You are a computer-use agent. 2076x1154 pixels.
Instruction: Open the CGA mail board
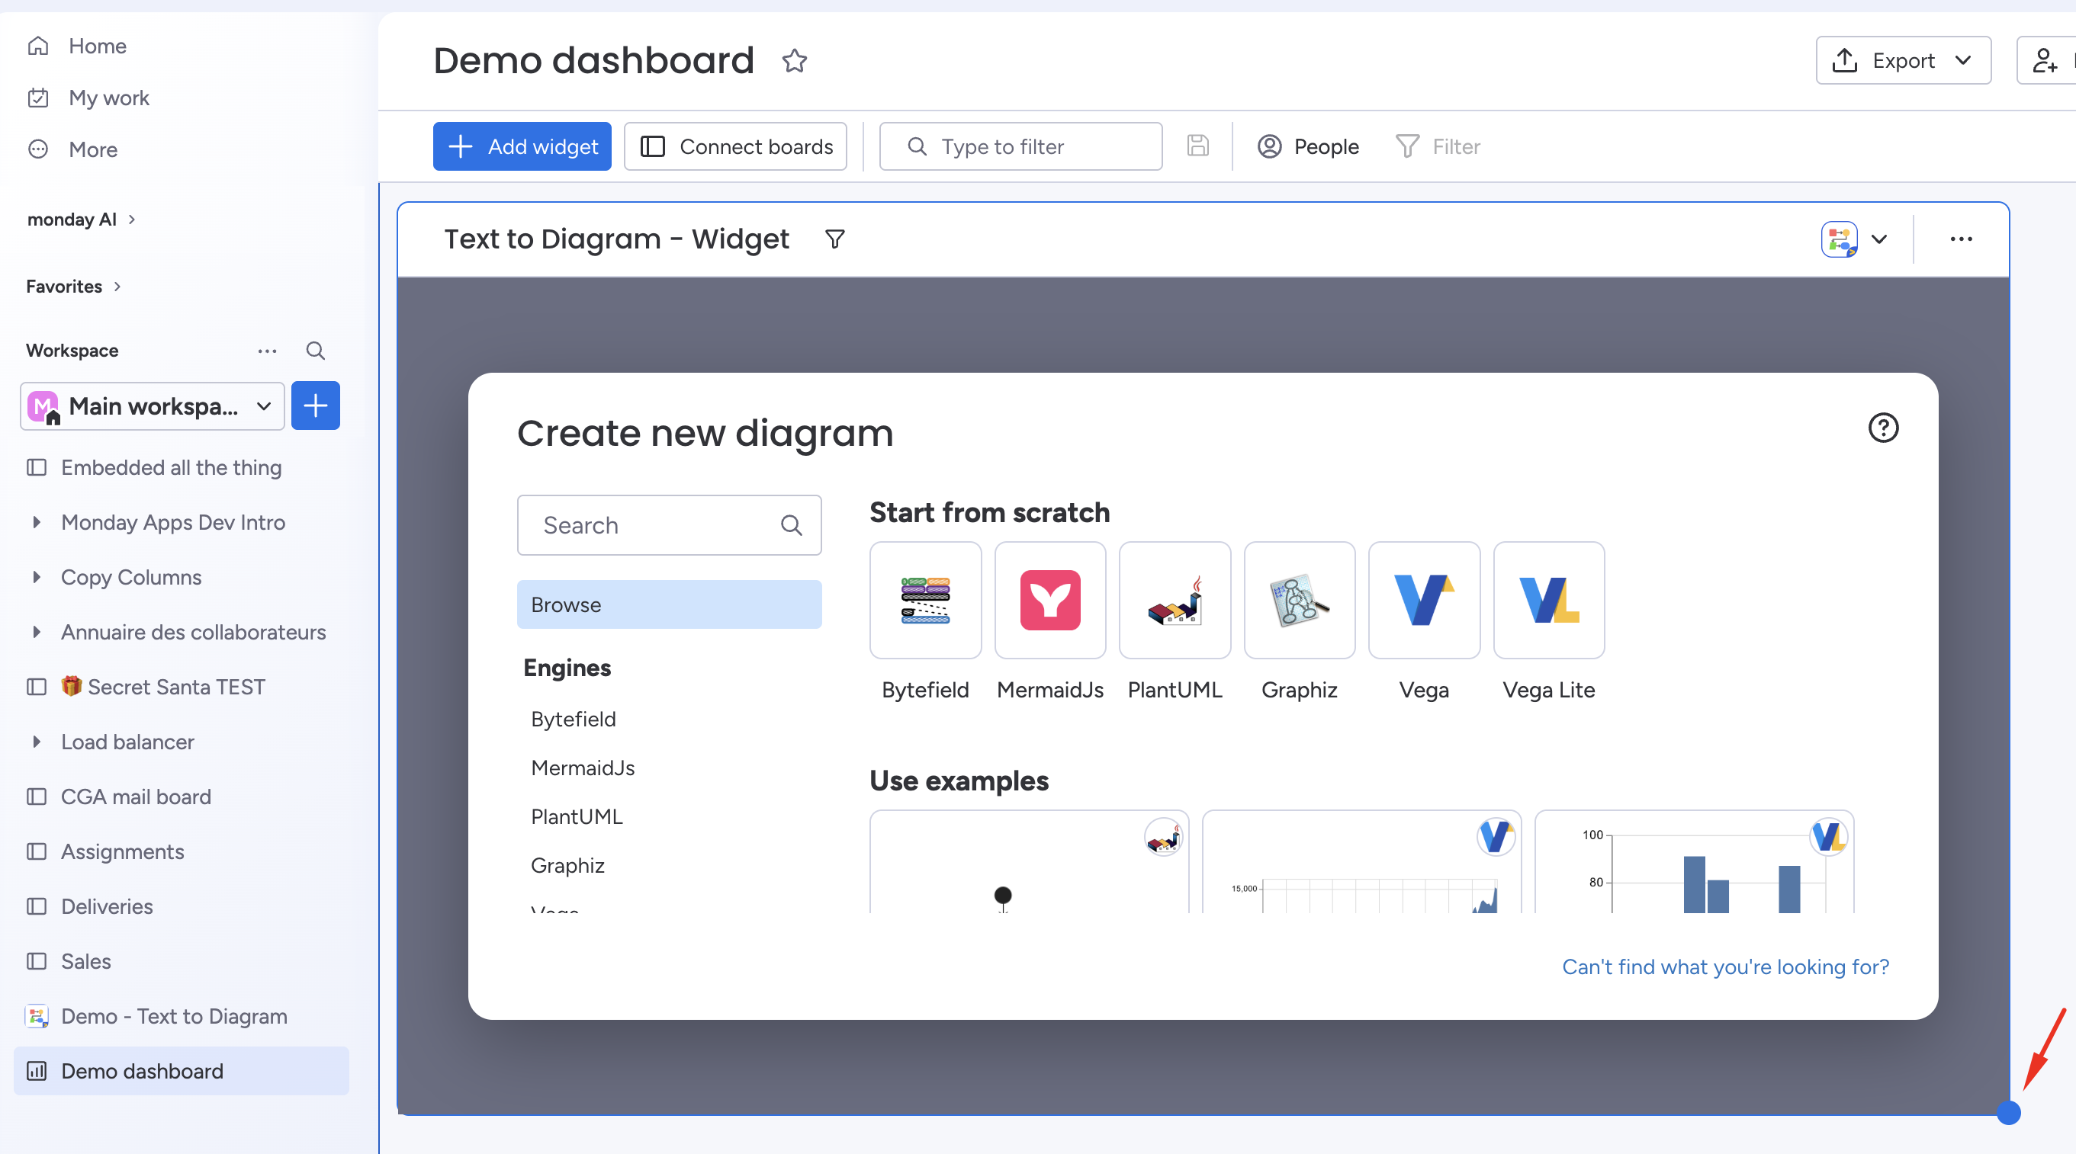click(137, 797)
